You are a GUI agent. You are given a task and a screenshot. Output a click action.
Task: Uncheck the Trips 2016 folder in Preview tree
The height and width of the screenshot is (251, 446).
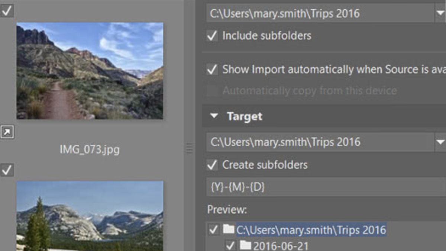coord(213,230)
